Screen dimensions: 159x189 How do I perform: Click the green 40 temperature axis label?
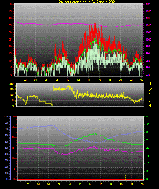[x=148, y=116]
